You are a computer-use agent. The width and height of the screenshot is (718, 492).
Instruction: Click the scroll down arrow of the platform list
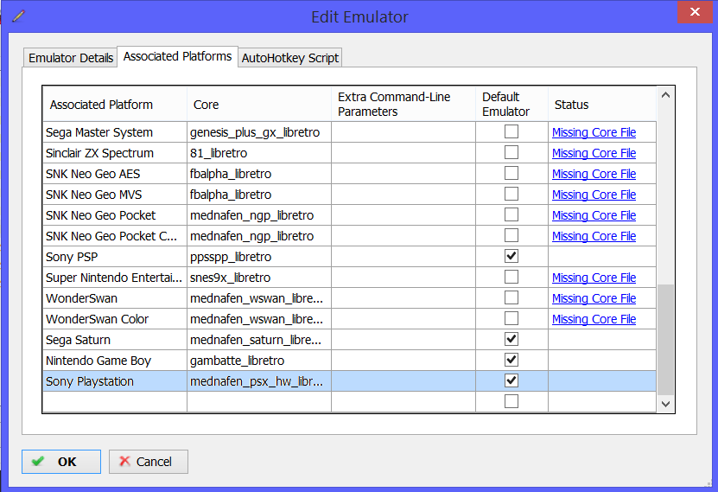coord(666,404)
